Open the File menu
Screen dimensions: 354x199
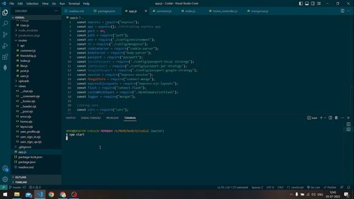(12, 4)
